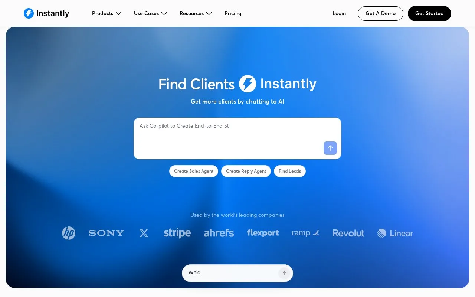Click the Ahrefs logo

pyautogui.click(x=219, y=233)
